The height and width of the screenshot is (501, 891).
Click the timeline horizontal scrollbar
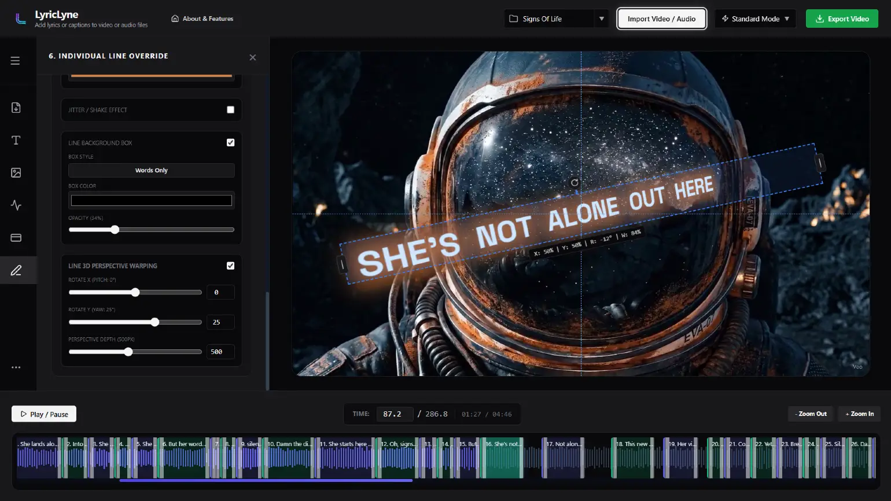tap(266, 480)
